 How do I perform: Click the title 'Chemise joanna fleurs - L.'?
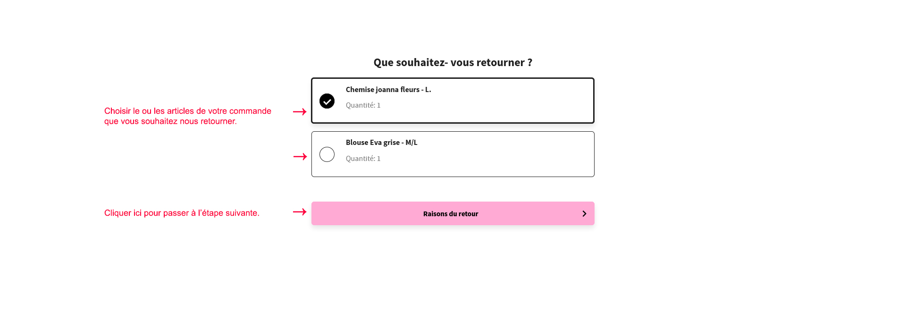pos(388,90)
